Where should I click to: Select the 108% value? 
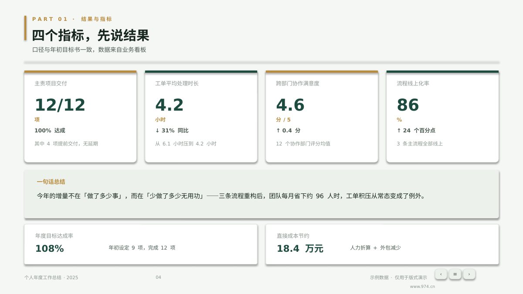50,249
